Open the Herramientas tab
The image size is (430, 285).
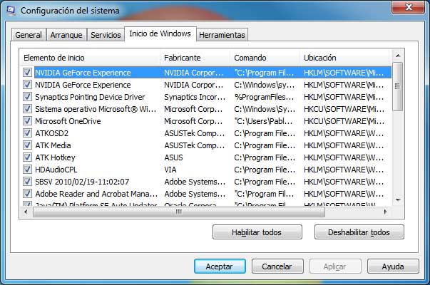(x=222, y=35)
